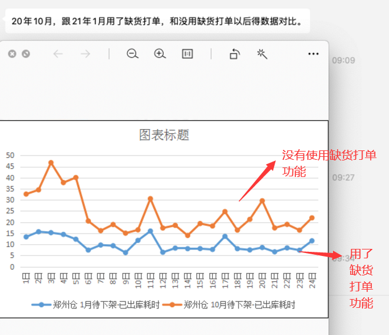Click the red annotation 没有使用缺货打单功能
Viewport: 389px width, 335px height.
[328, 163]
